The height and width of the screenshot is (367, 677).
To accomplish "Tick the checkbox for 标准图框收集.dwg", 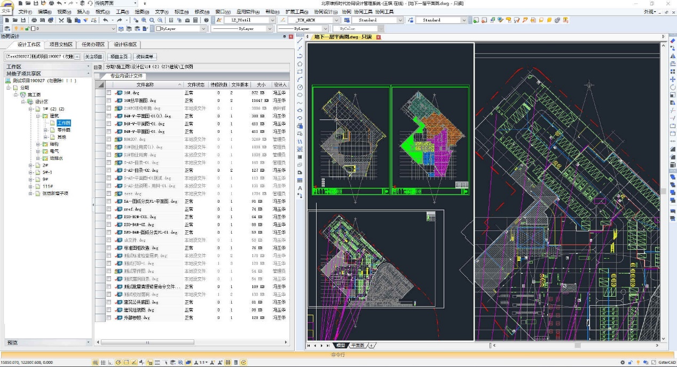I will point(109,248).
